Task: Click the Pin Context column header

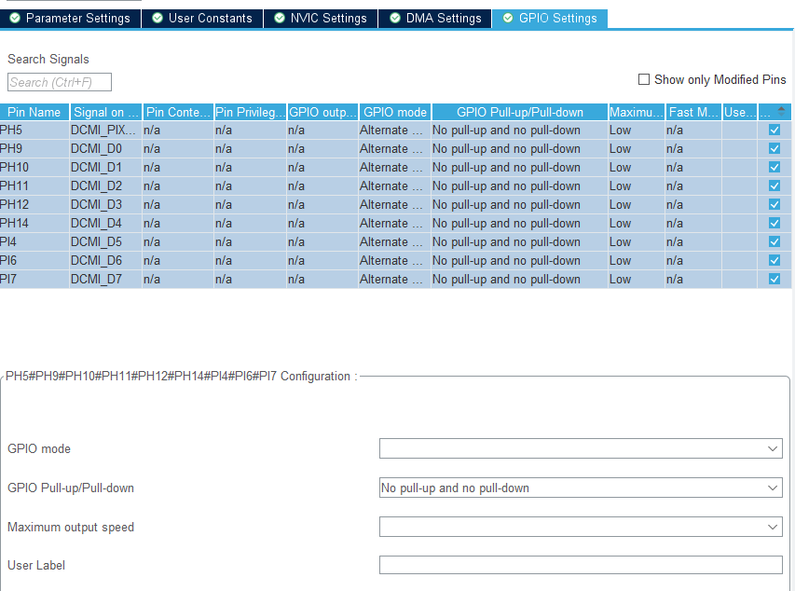Action: click(x=177, y=112)
